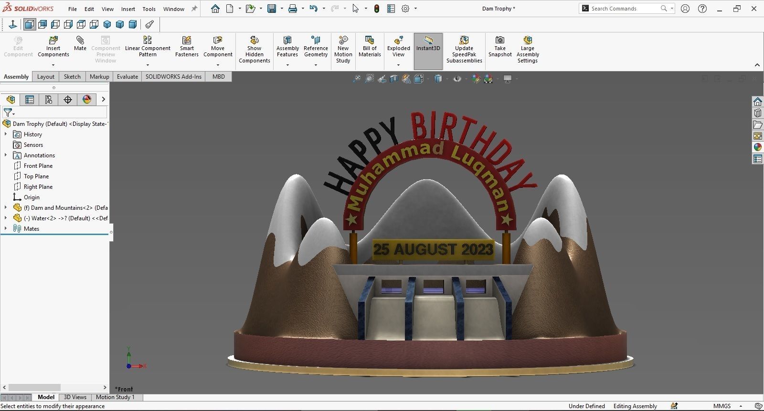Click the user login icon
The height and width of the screenshot is (411, 764).
coord(685,9)
